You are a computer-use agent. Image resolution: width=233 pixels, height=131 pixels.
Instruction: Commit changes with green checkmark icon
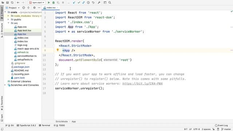click(x=79, y=3)
